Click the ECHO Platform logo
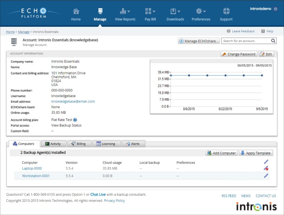The height and width of the screenshot is (215, 284). point(34,13)
